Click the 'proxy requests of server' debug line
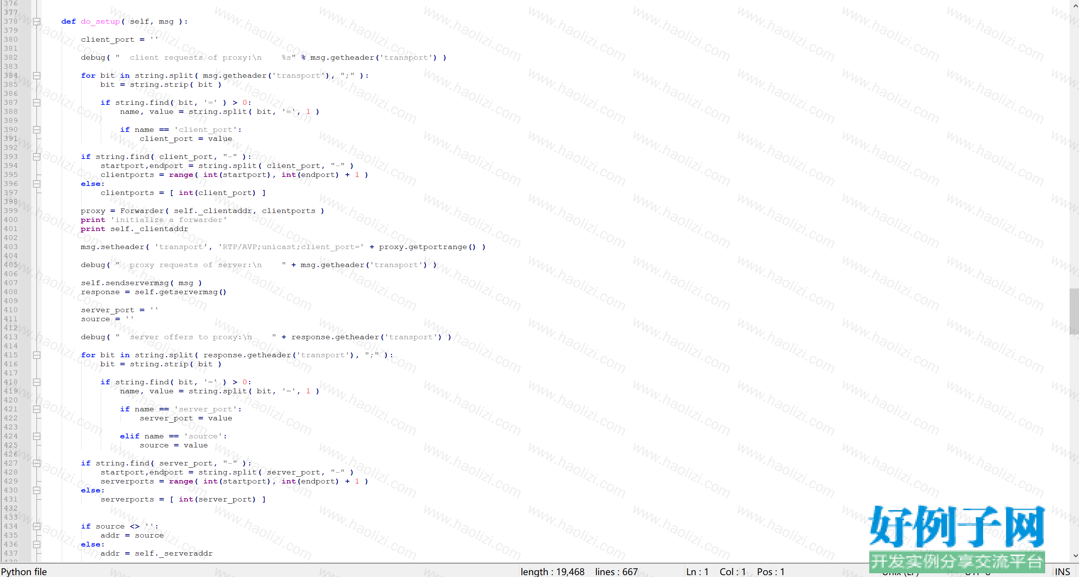 [x=259, y=265]
